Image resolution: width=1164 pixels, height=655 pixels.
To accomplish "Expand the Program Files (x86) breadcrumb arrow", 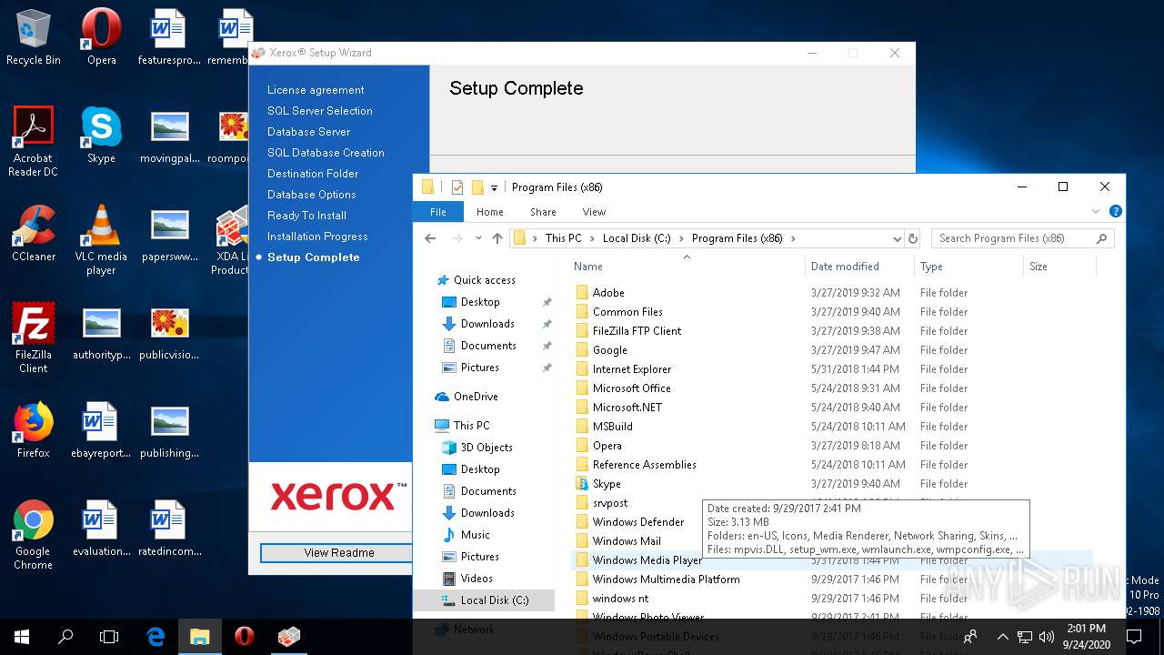I will click(793, 238).
